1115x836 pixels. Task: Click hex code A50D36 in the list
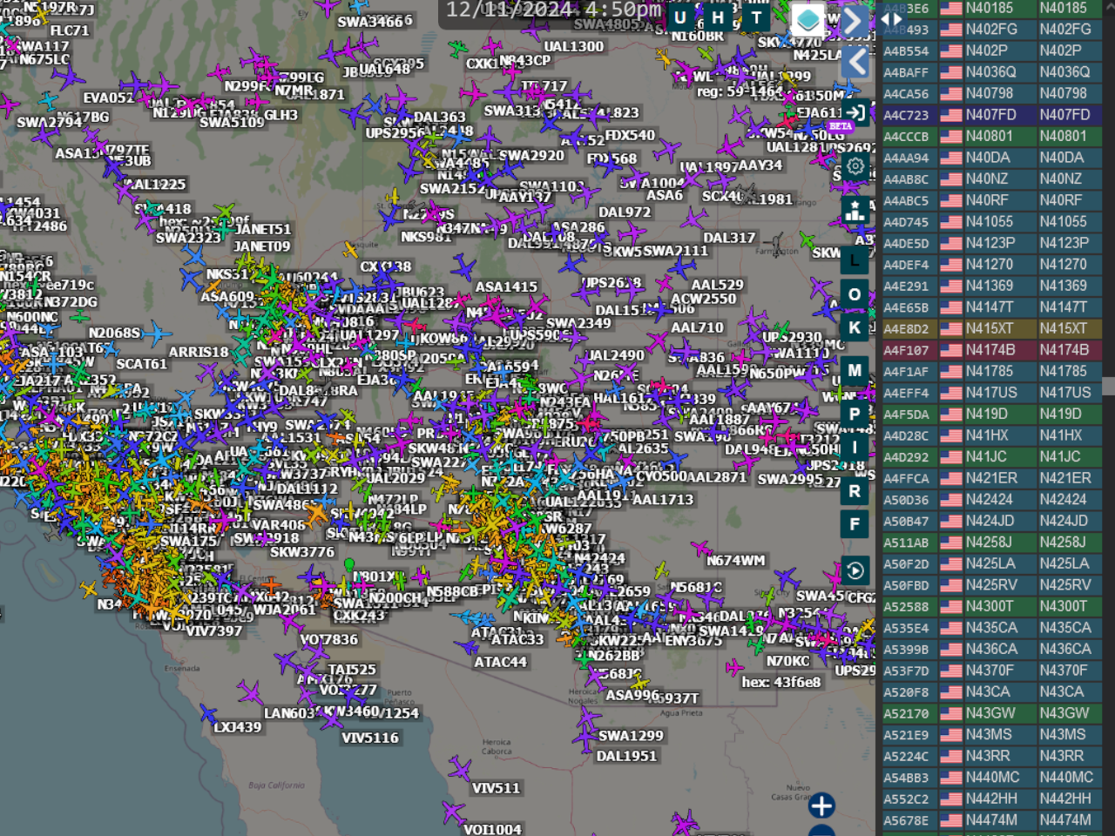point(906,500)
